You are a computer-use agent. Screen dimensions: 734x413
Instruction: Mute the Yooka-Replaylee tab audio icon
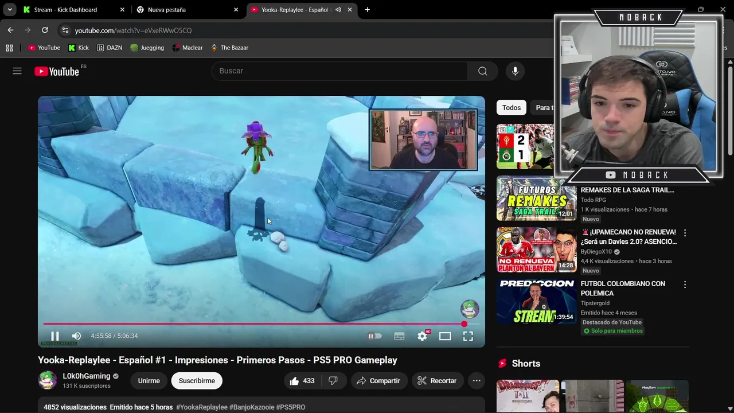coord(338,10)
